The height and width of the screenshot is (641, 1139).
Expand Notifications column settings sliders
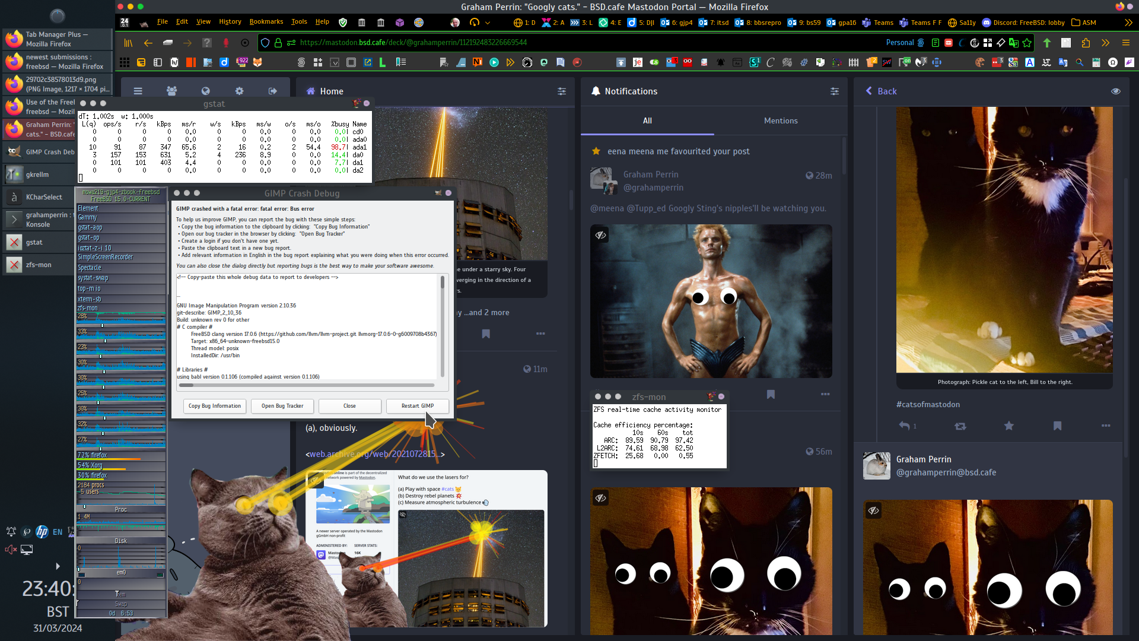click(x=835, y=91)
